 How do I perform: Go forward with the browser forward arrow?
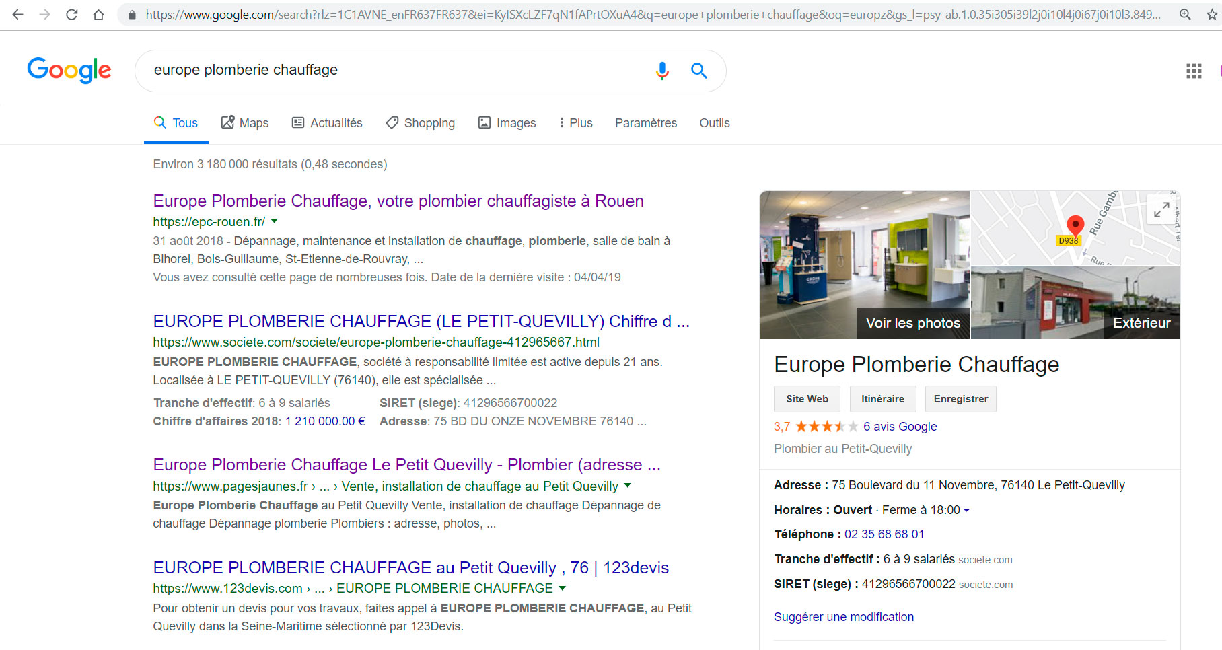(x=45, y=14)
